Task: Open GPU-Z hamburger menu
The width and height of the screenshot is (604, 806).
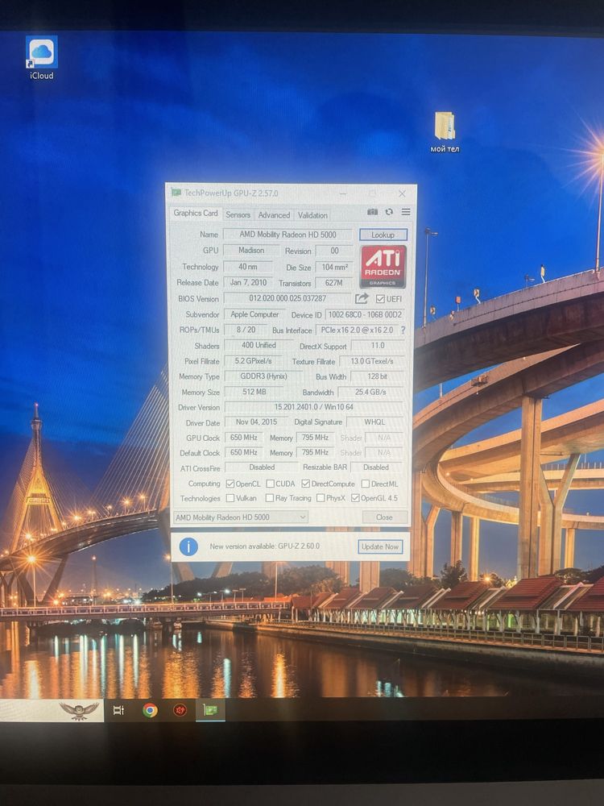Action: tap(406, 212)
